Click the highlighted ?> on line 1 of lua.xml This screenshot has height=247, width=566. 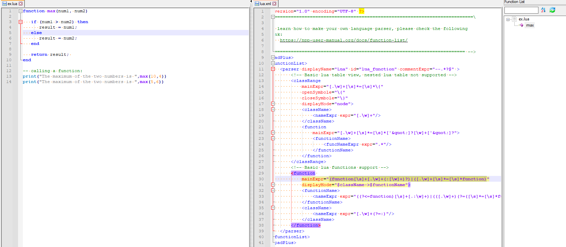pyautogui.click(x=362, y=11)
